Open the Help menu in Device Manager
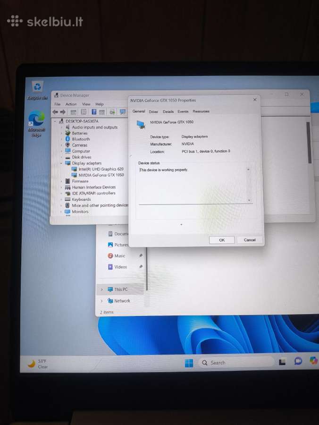Screen dimensions: 319x425 tap(100, 104)
